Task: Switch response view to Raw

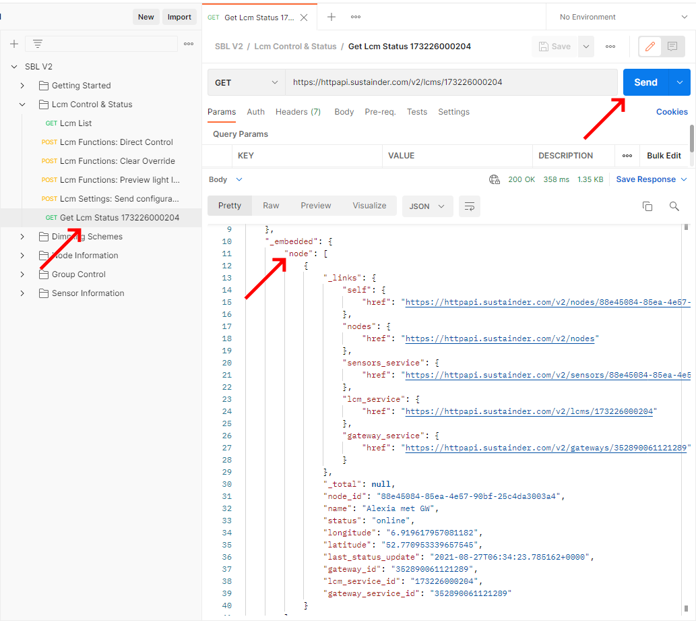Action: coord(270,206)
